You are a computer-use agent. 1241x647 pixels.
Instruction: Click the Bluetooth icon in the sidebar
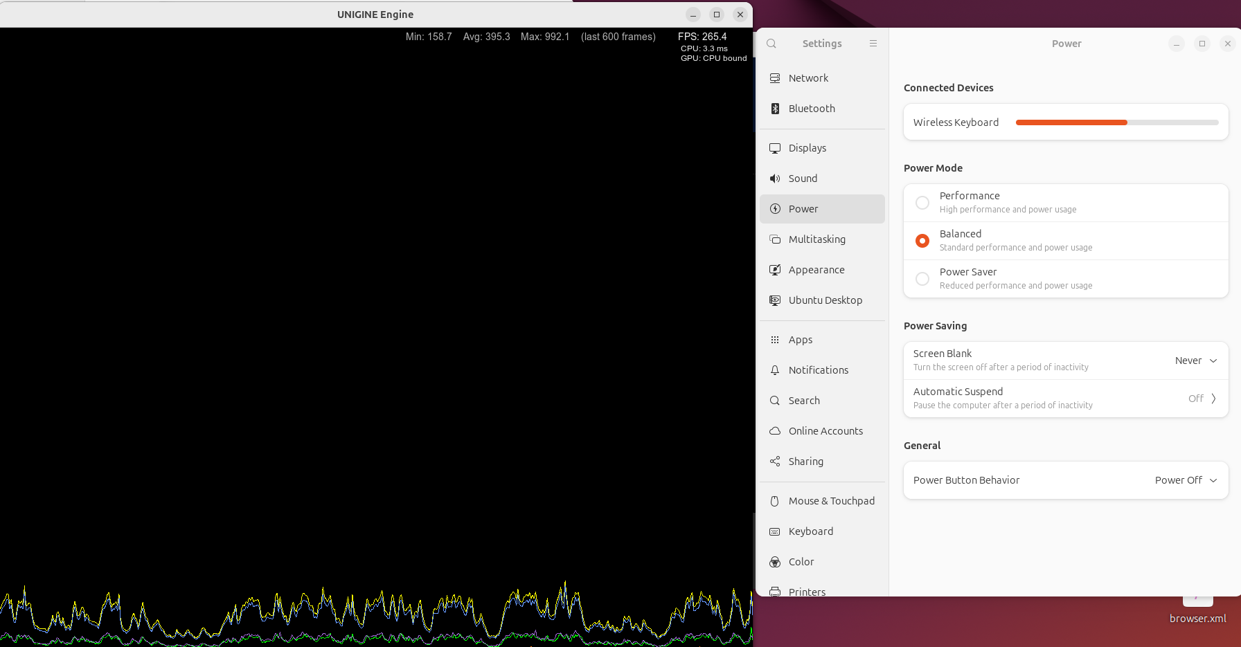pos(775,109)
